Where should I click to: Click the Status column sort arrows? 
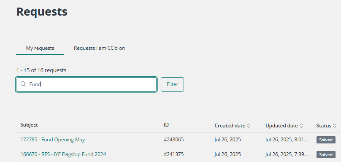(x=335, y=126)
